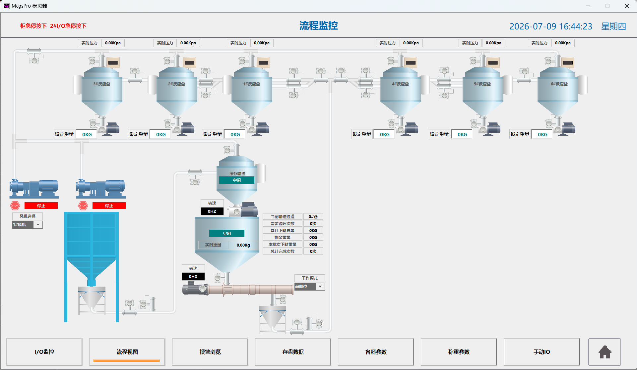Viewport: 637px width, 370px height.
Task: Open the 称重参数 page
Action: click(x=459, y=352)
